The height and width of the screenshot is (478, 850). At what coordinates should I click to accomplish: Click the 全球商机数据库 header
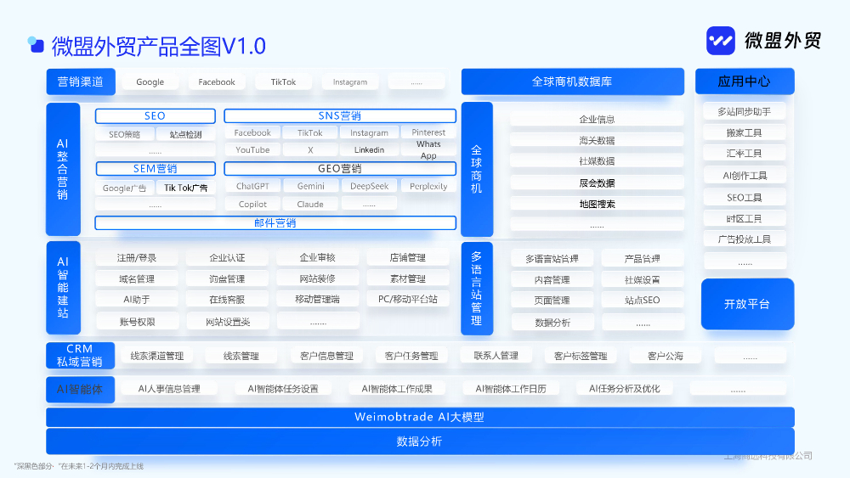pos(572,82)
